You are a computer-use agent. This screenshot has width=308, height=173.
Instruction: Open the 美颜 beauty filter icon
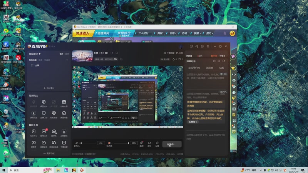[141, 143]
